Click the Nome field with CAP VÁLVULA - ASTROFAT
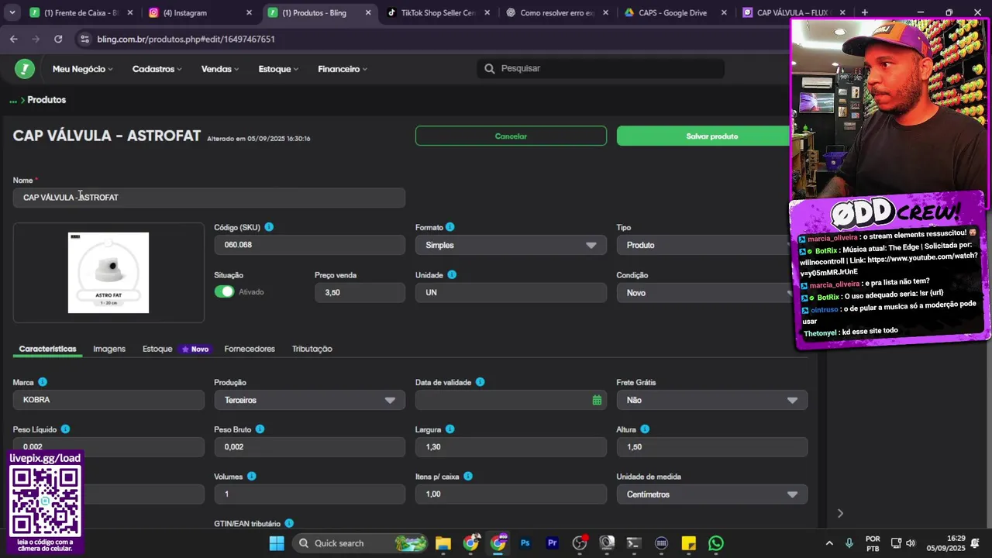 [x=208, y=198]
